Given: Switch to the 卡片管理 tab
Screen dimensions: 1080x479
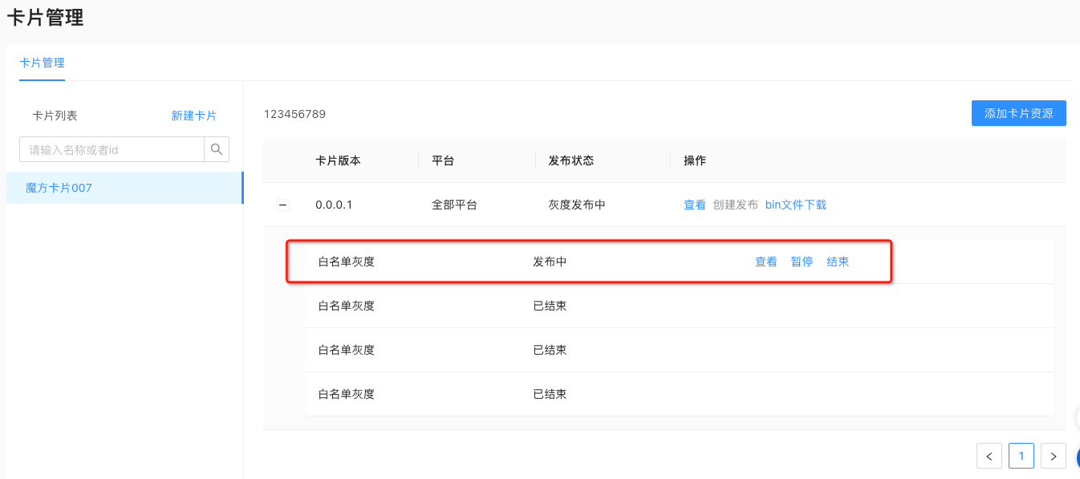Looking at the screenshot, I should (42, 63).
